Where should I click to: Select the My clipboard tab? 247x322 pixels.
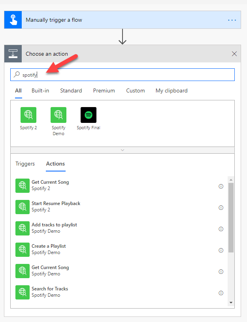(x=172, y=90)
